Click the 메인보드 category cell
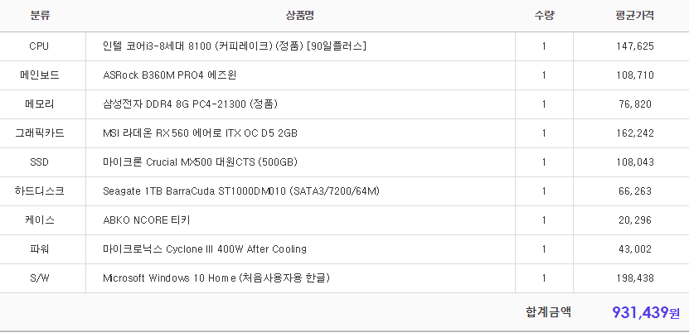Screen dimensions: 689x333 [x=39, y=75]
